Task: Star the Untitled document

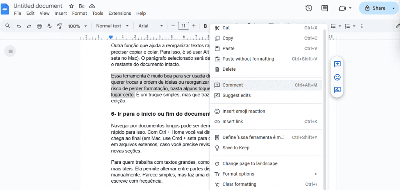Action: tap(71, 6)
